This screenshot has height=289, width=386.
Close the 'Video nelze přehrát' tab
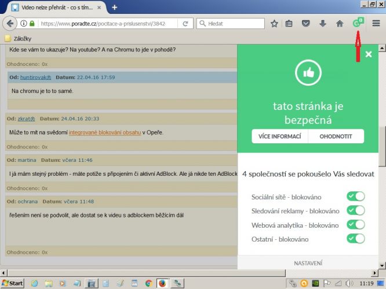point(99,8)
